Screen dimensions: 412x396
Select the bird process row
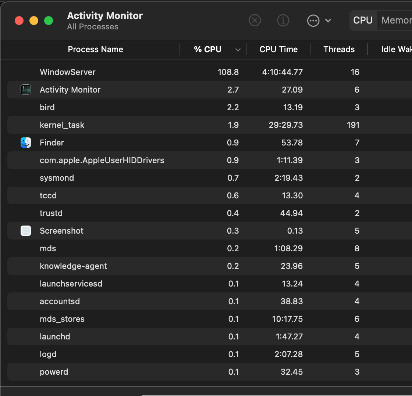210,107
